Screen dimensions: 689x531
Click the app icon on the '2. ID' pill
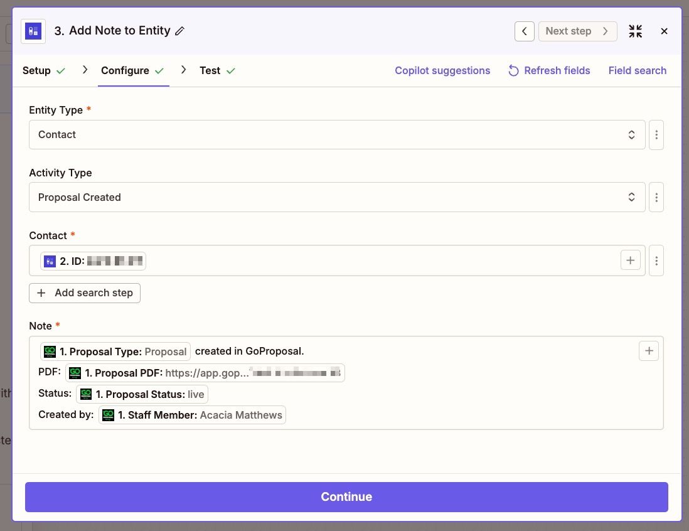(x=50, y=261)
